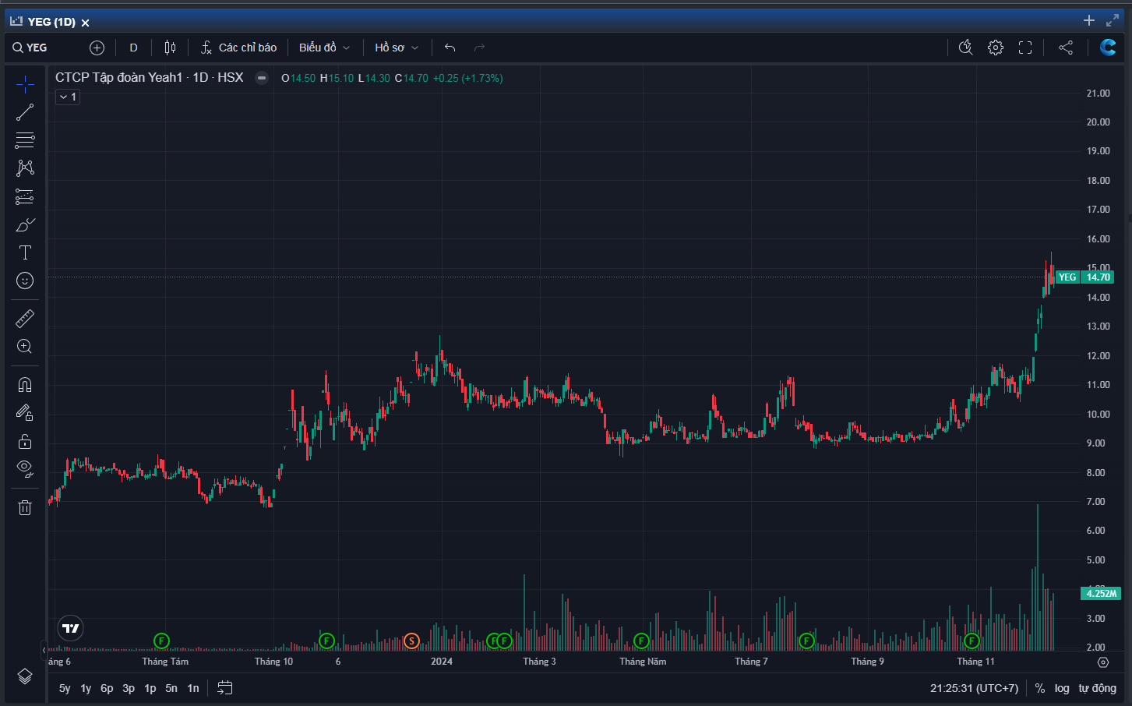Set chart range to 1p
The width and height of the screenshot is (1132, 706).
pos(150,688)
